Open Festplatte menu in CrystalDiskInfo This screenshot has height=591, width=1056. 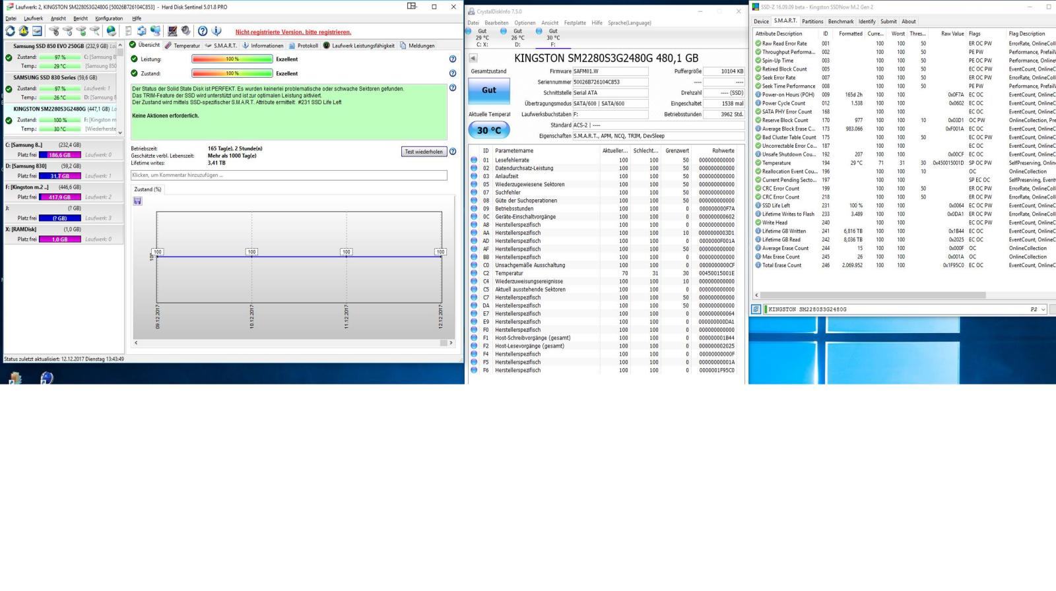(575, 22)
